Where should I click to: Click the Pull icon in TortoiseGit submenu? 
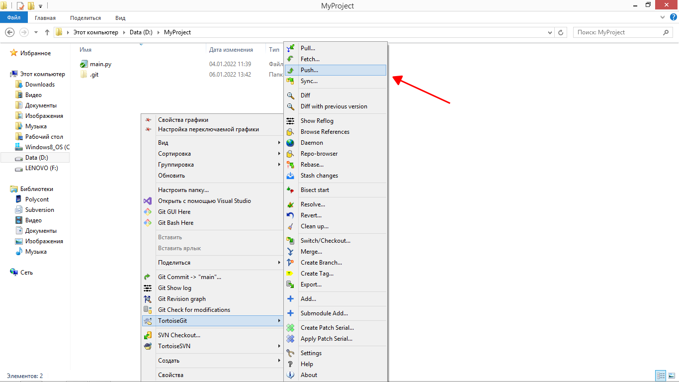point(291,48)
